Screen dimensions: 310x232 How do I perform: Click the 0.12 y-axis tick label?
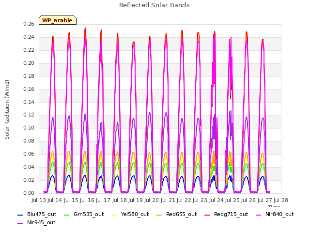pos(29,115)
